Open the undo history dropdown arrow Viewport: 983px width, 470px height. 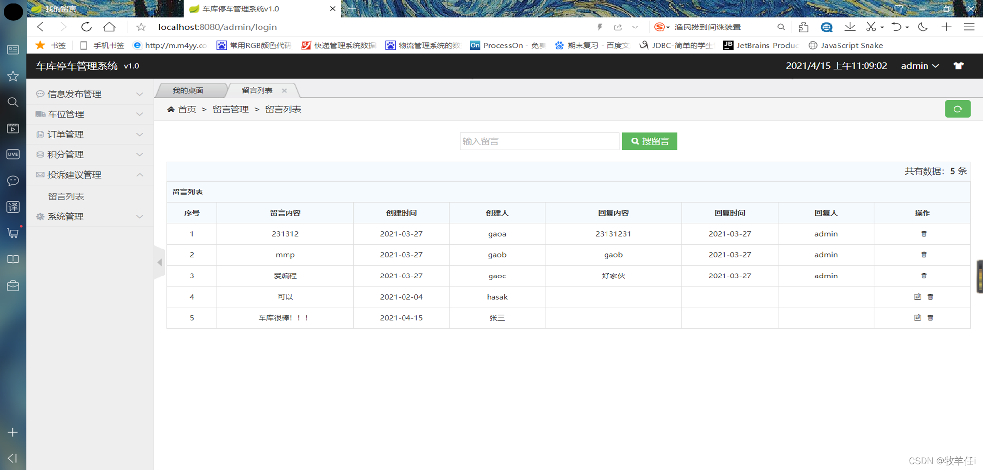click(x=907, y=27)
